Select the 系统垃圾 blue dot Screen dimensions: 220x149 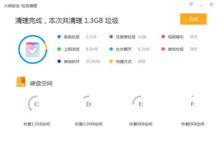pos(59,37)
